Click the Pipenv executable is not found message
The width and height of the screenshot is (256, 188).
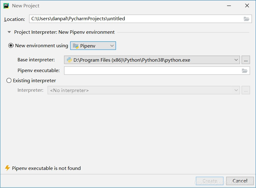[x=45, y=168]
